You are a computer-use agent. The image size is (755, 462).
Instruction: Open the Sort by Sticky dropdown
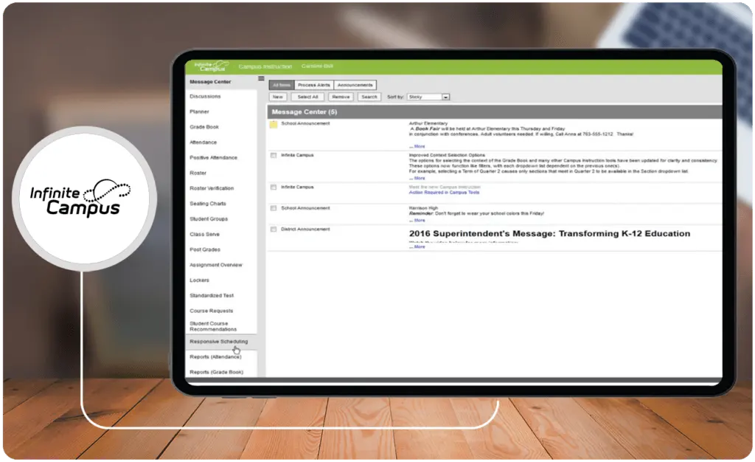pyautogui.click(x=428, y=97)
